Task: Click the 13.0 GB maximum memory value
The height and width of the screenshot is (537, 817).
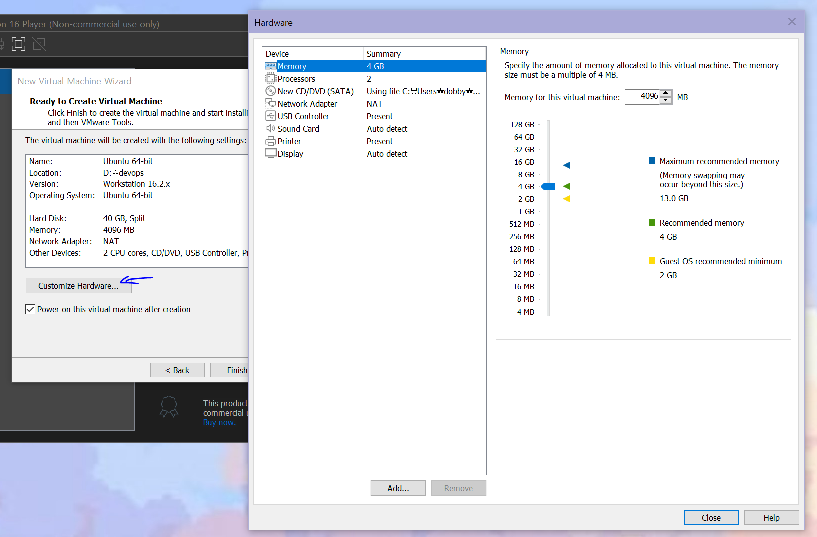Action: point(674,198)
